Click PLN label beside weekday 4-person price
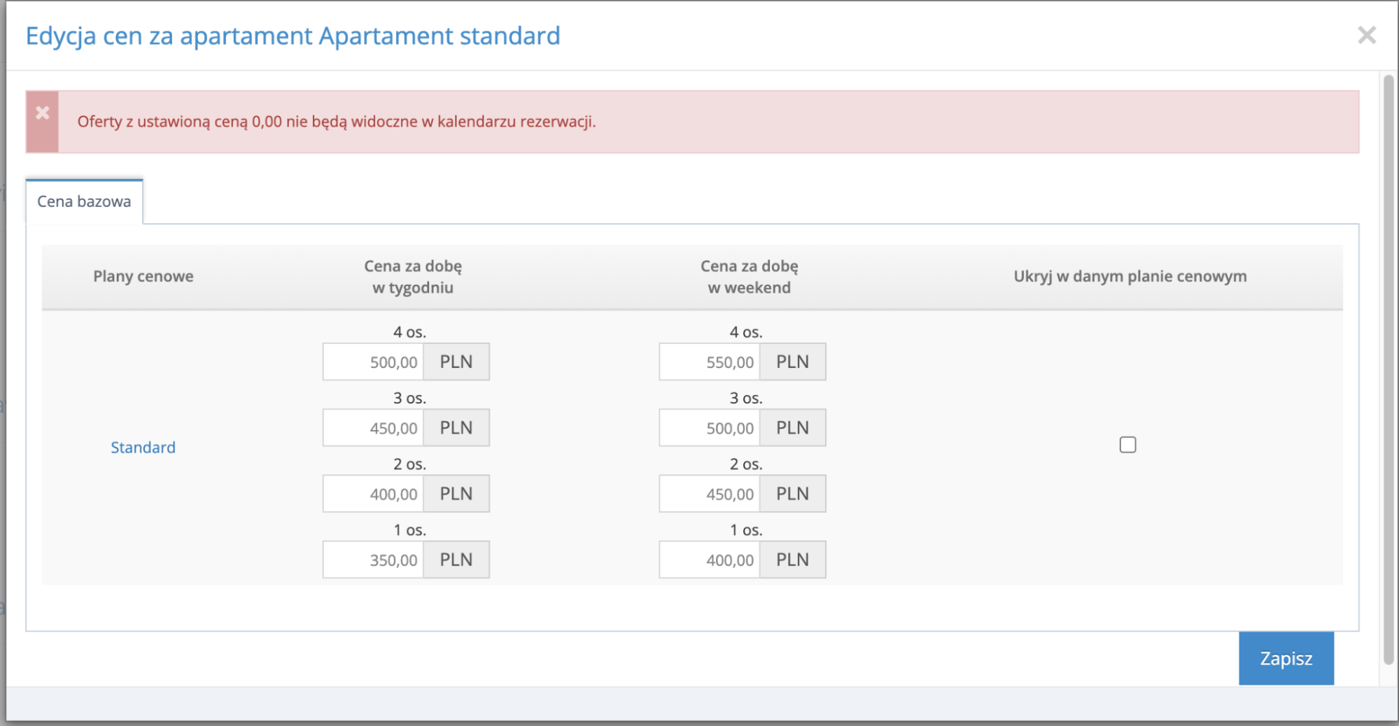 pos(456,362)
